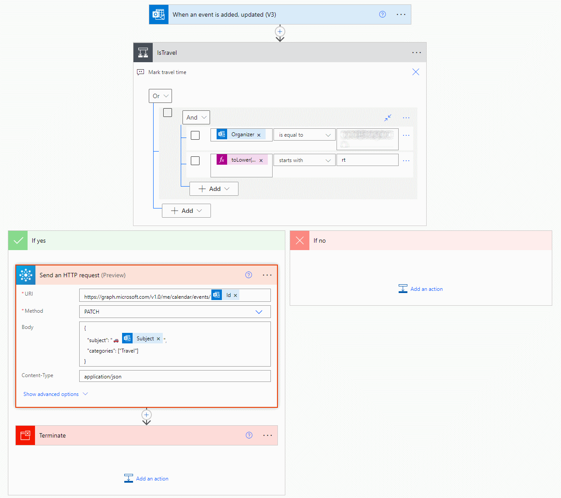Tick the toLower row checkbox
The height and width of the screenshot is (498, 561).
pyautogui.click(x=195, y=161)
